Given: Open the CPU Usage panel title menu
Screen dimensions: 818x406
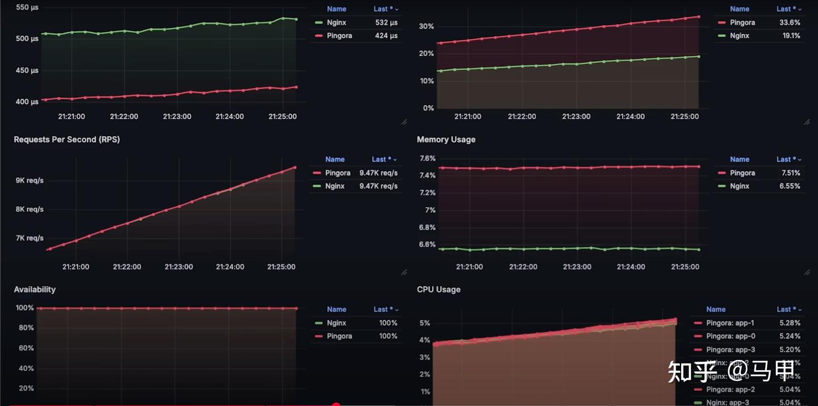Looking at the screenshot, I should pos(438,289).
